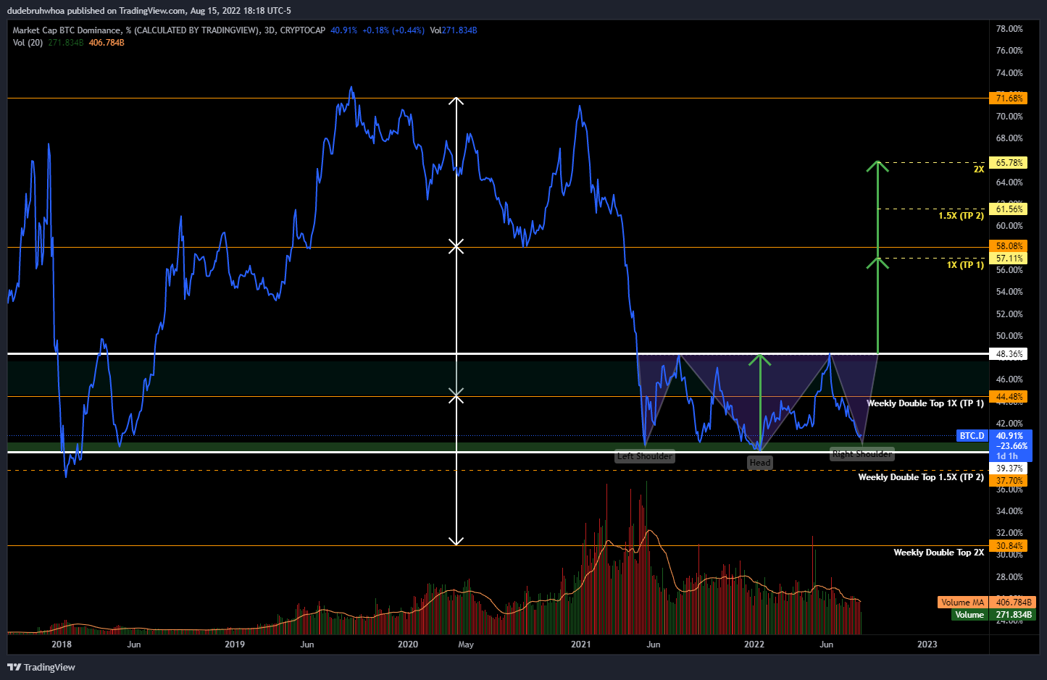Click the 2022 label on time axis
This screenshot has width=1047, height=680.
[x=754, y=644]
